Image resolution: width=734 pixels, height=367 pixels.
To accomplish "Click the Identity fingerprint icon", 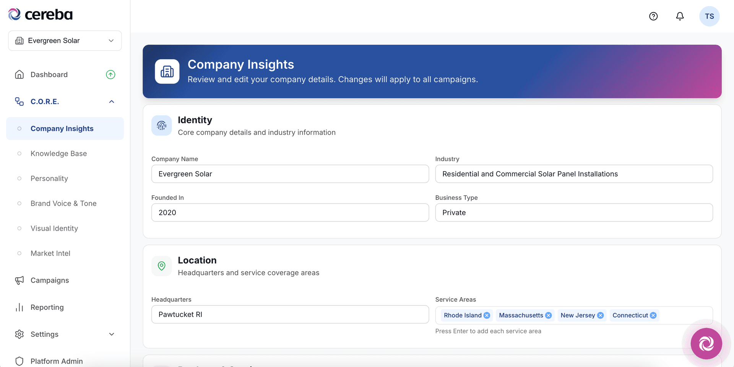I will click(161, 125).
